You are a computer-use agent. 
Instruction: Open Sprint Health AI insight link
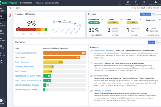[98, 63]
